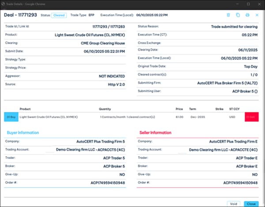Click the Price column header
265x207 pixels.
pyautogui.click(x=179, y=109)
